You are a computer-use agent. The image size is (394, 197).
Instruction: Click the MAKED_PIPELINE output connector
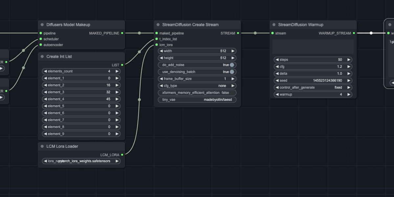point(122,33)
